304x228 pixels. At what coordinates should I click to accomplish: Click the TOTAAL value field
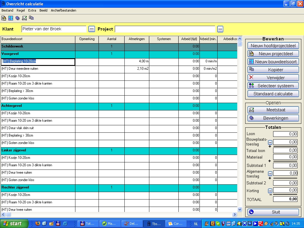(285, 199)
